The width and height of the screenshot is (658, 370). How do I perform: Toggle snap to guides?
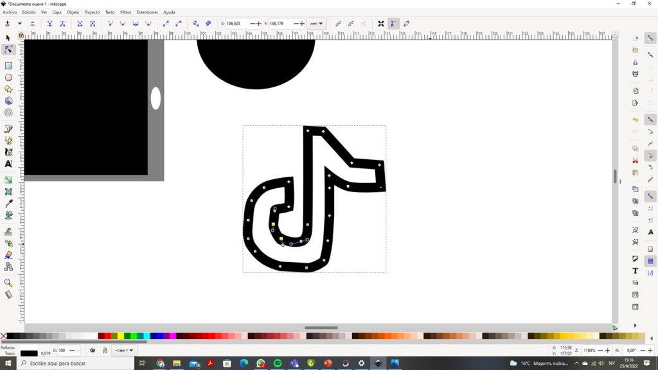(650, 273)
